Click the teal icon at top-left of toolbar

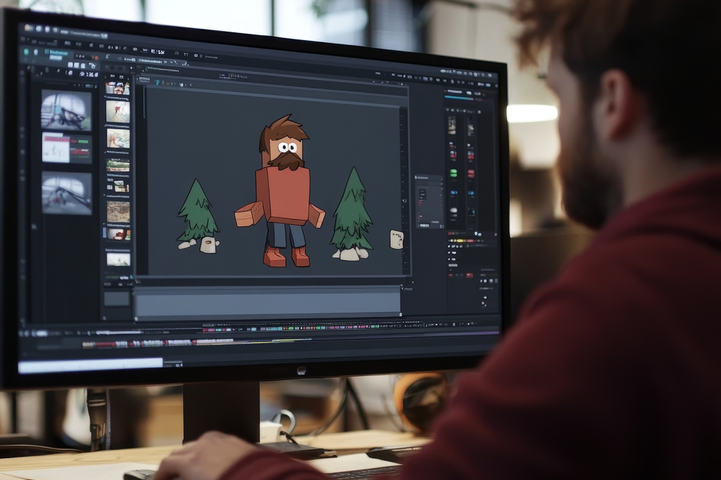[27, 51]
